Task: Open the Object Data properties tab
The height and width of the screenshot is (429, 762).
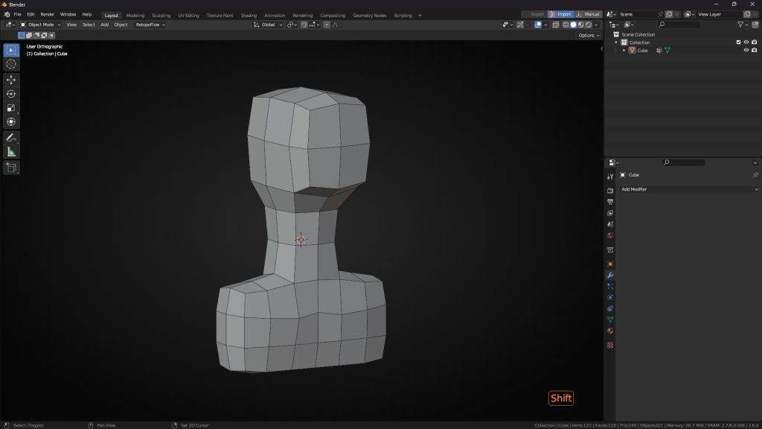Action: coord(610,320)
